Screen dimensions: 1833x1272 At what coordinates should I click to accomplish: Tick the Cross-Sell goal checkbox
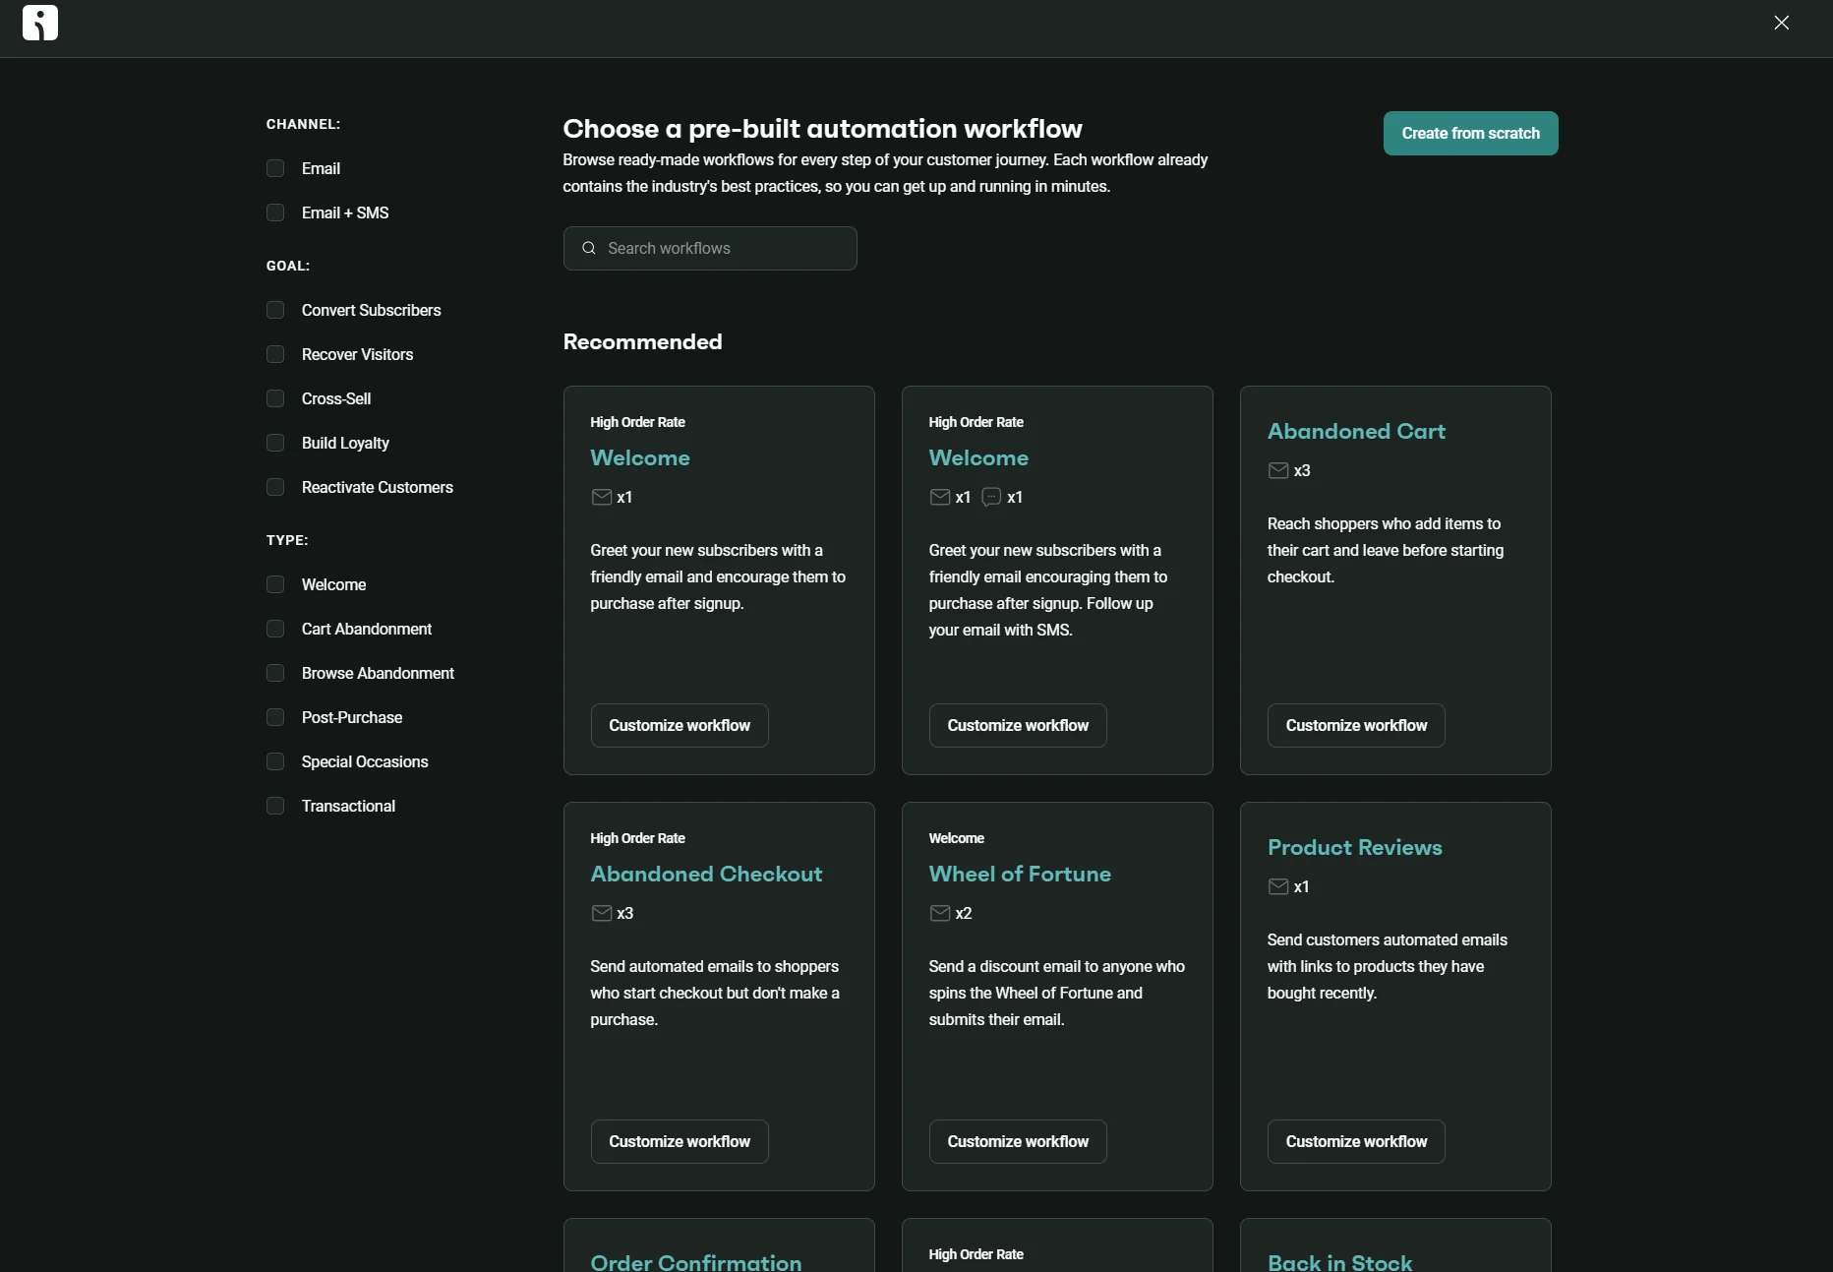click(x=275, y=398)
